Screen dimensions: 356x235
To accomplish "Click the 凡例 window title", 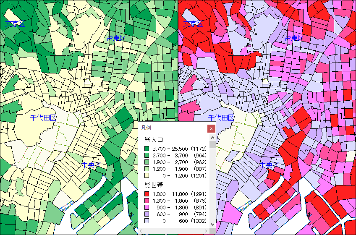I will [x=146, y=128].
